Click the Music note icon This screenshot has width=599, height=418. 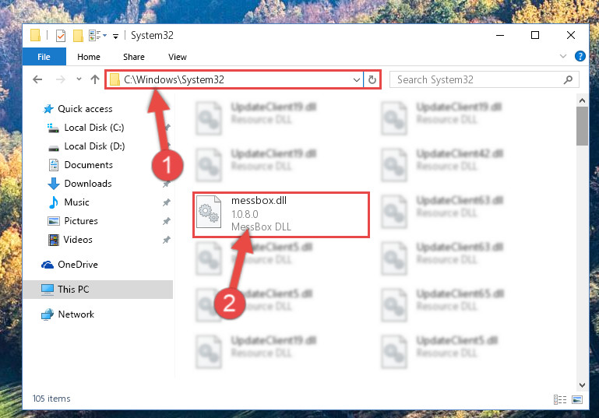coord(54,202)
